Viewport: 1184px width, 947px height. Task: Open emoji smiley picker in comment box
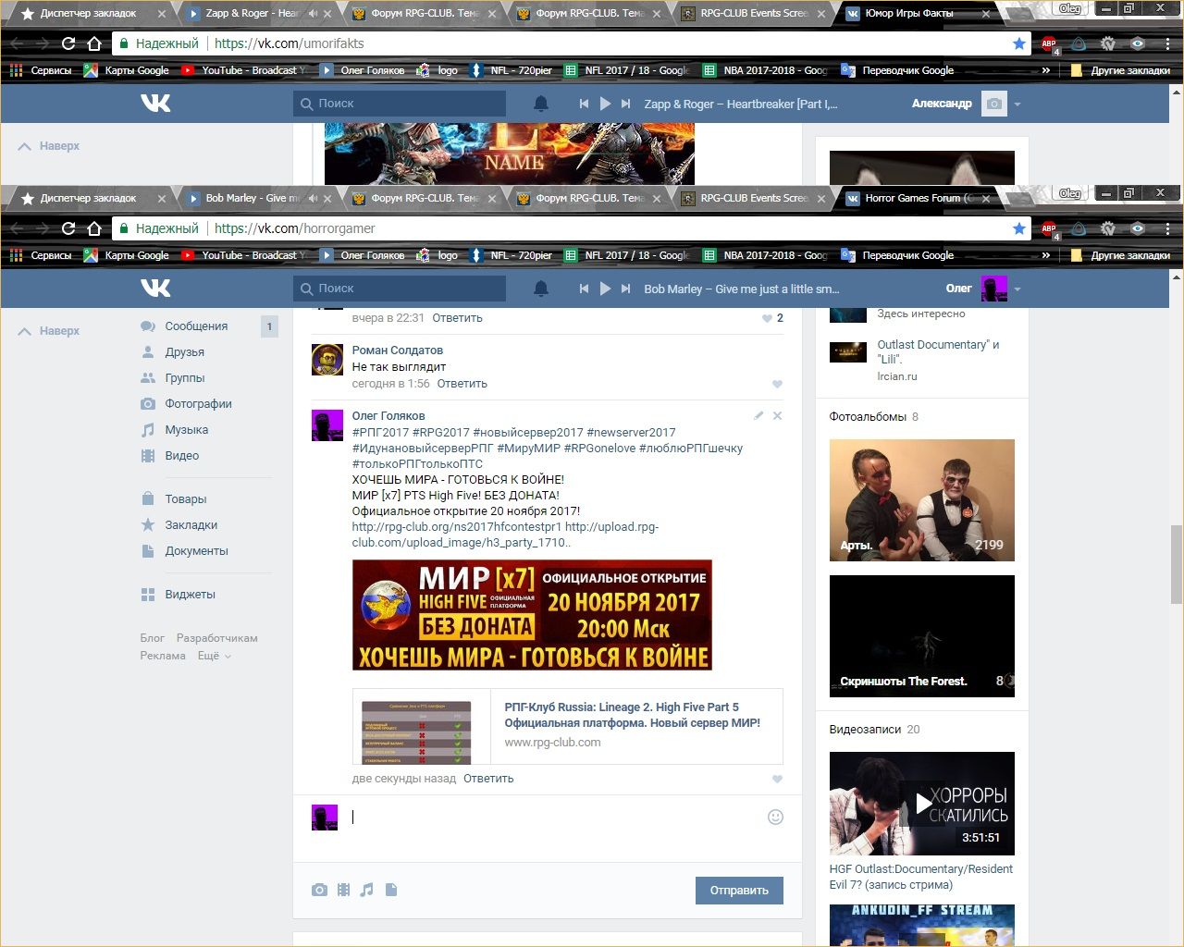pyautogui.click(x=775, y=817)
